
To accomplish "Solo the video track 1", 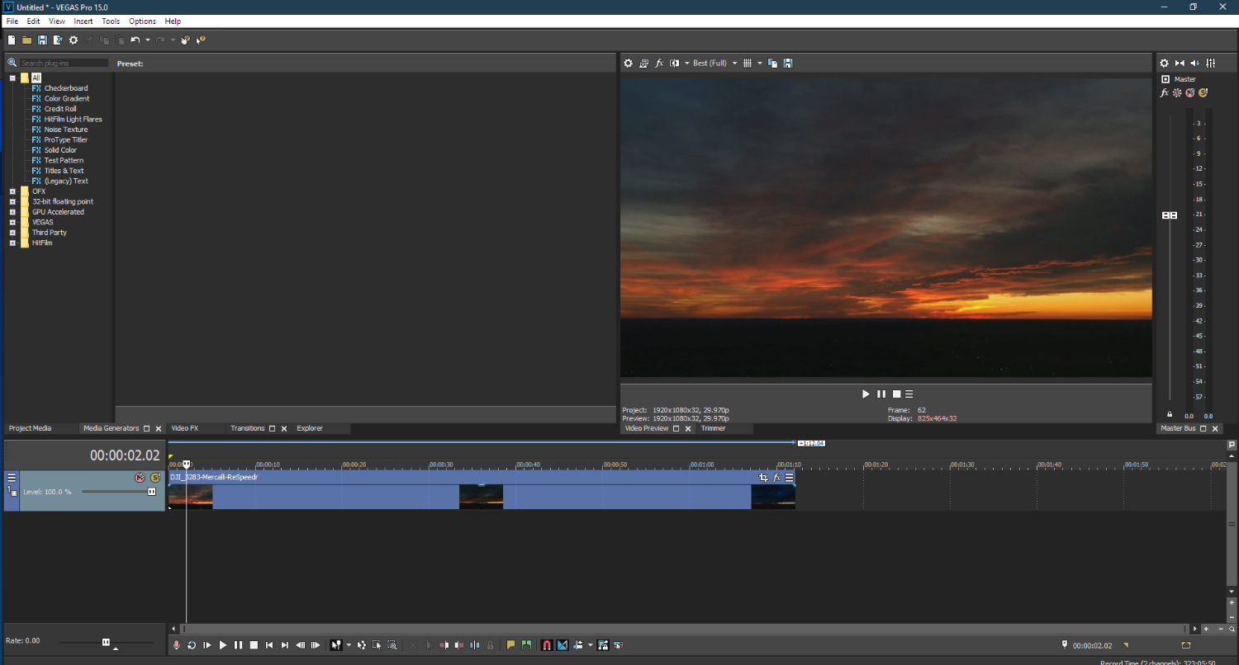I will 154,478.
